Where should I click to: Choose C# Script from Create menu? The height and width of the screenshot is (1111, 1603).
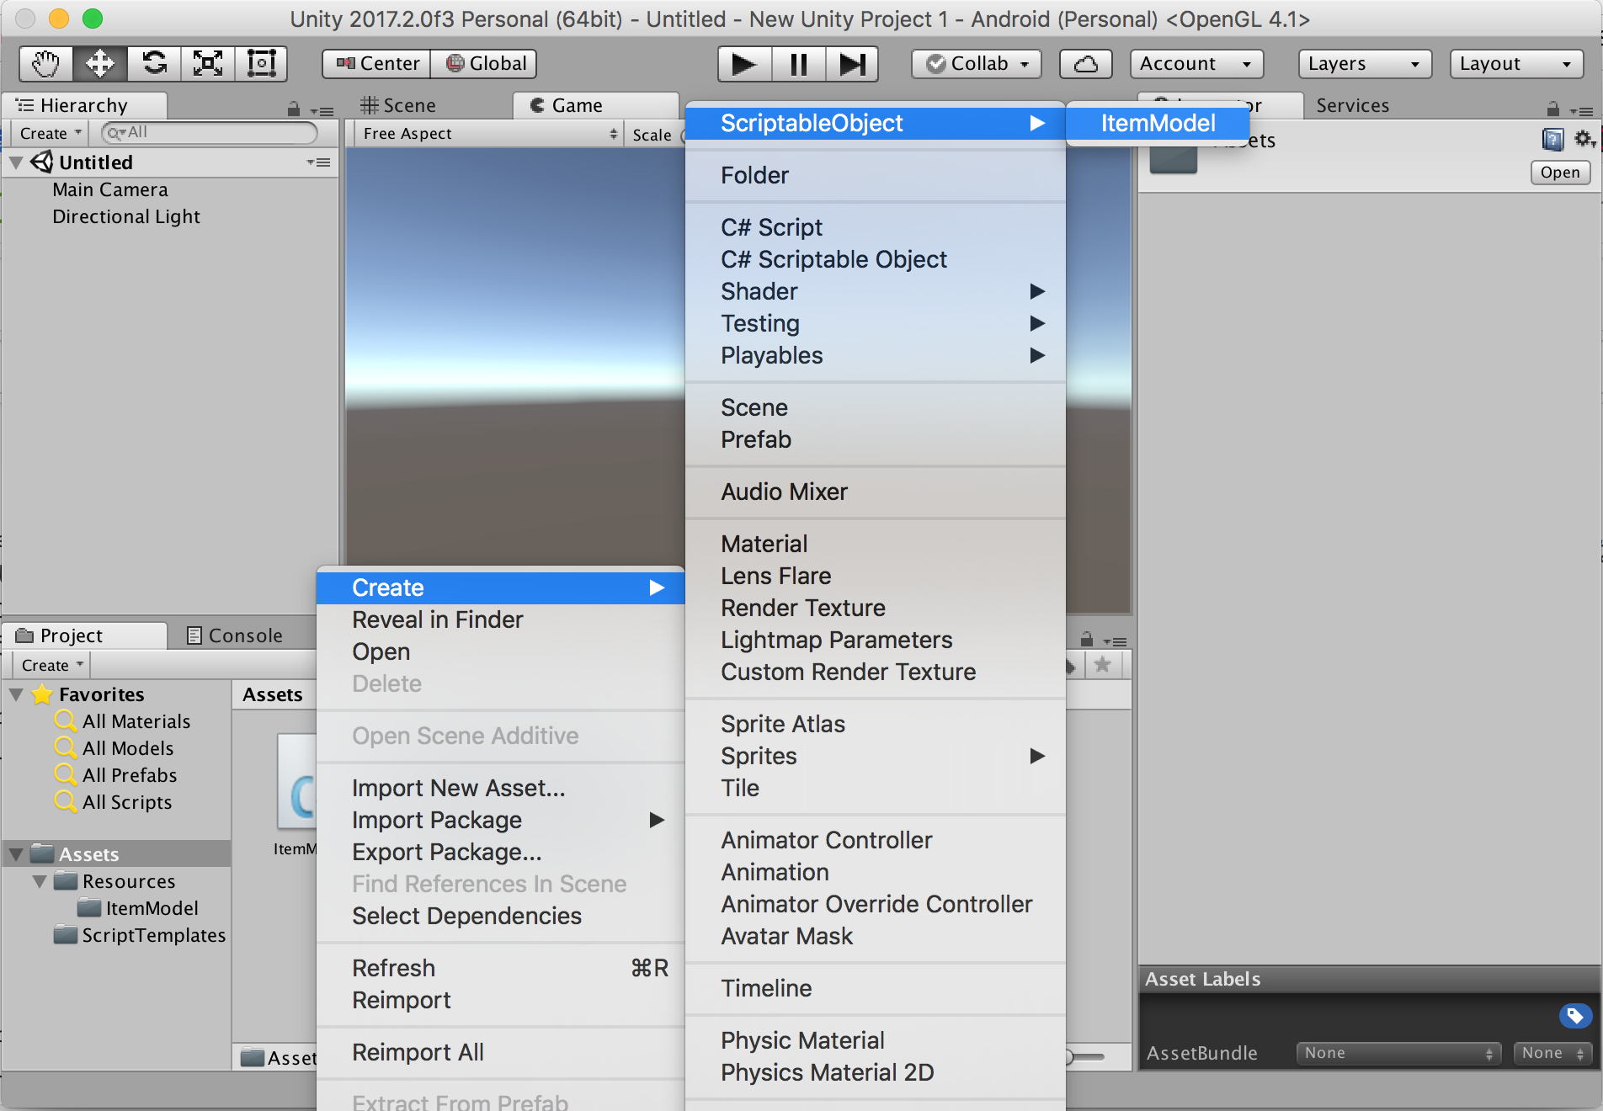tap(876, 227)
